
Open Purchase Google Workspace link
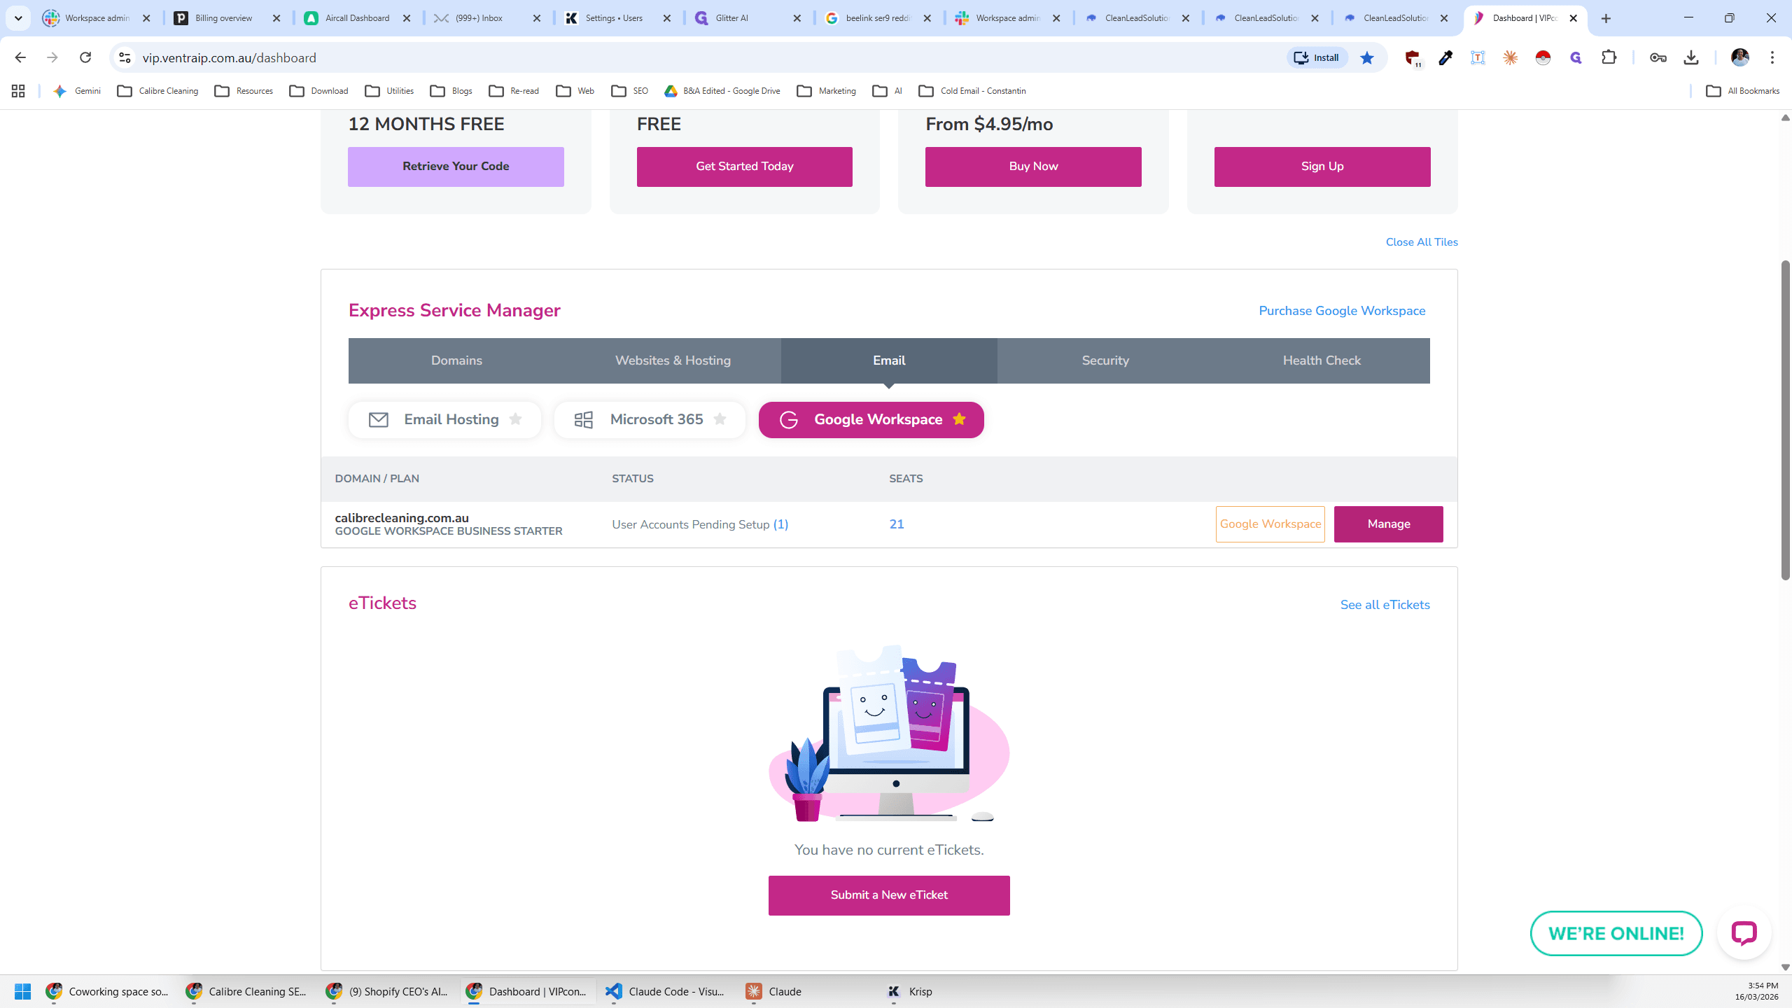pyautogui.click(x=1342, y=311)
